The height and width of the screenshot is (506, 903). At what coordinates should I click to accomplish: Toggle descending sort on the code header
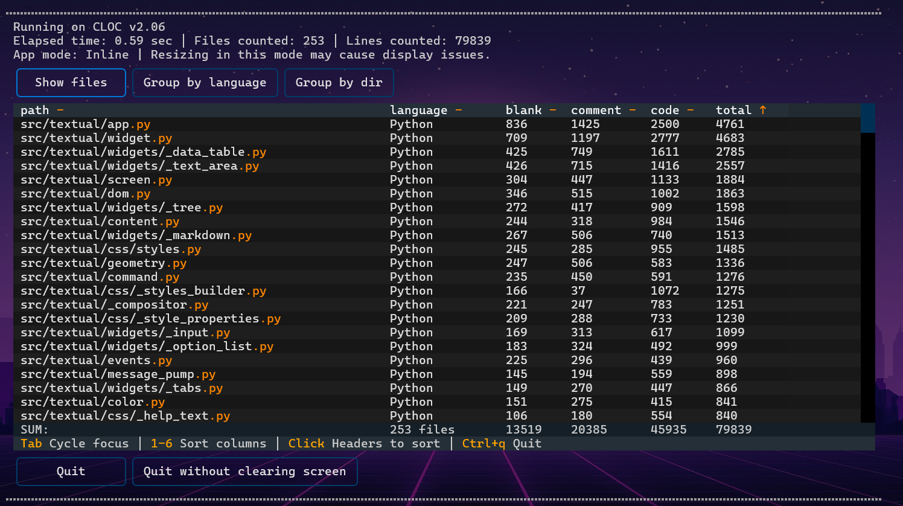[x=665, y=110]
